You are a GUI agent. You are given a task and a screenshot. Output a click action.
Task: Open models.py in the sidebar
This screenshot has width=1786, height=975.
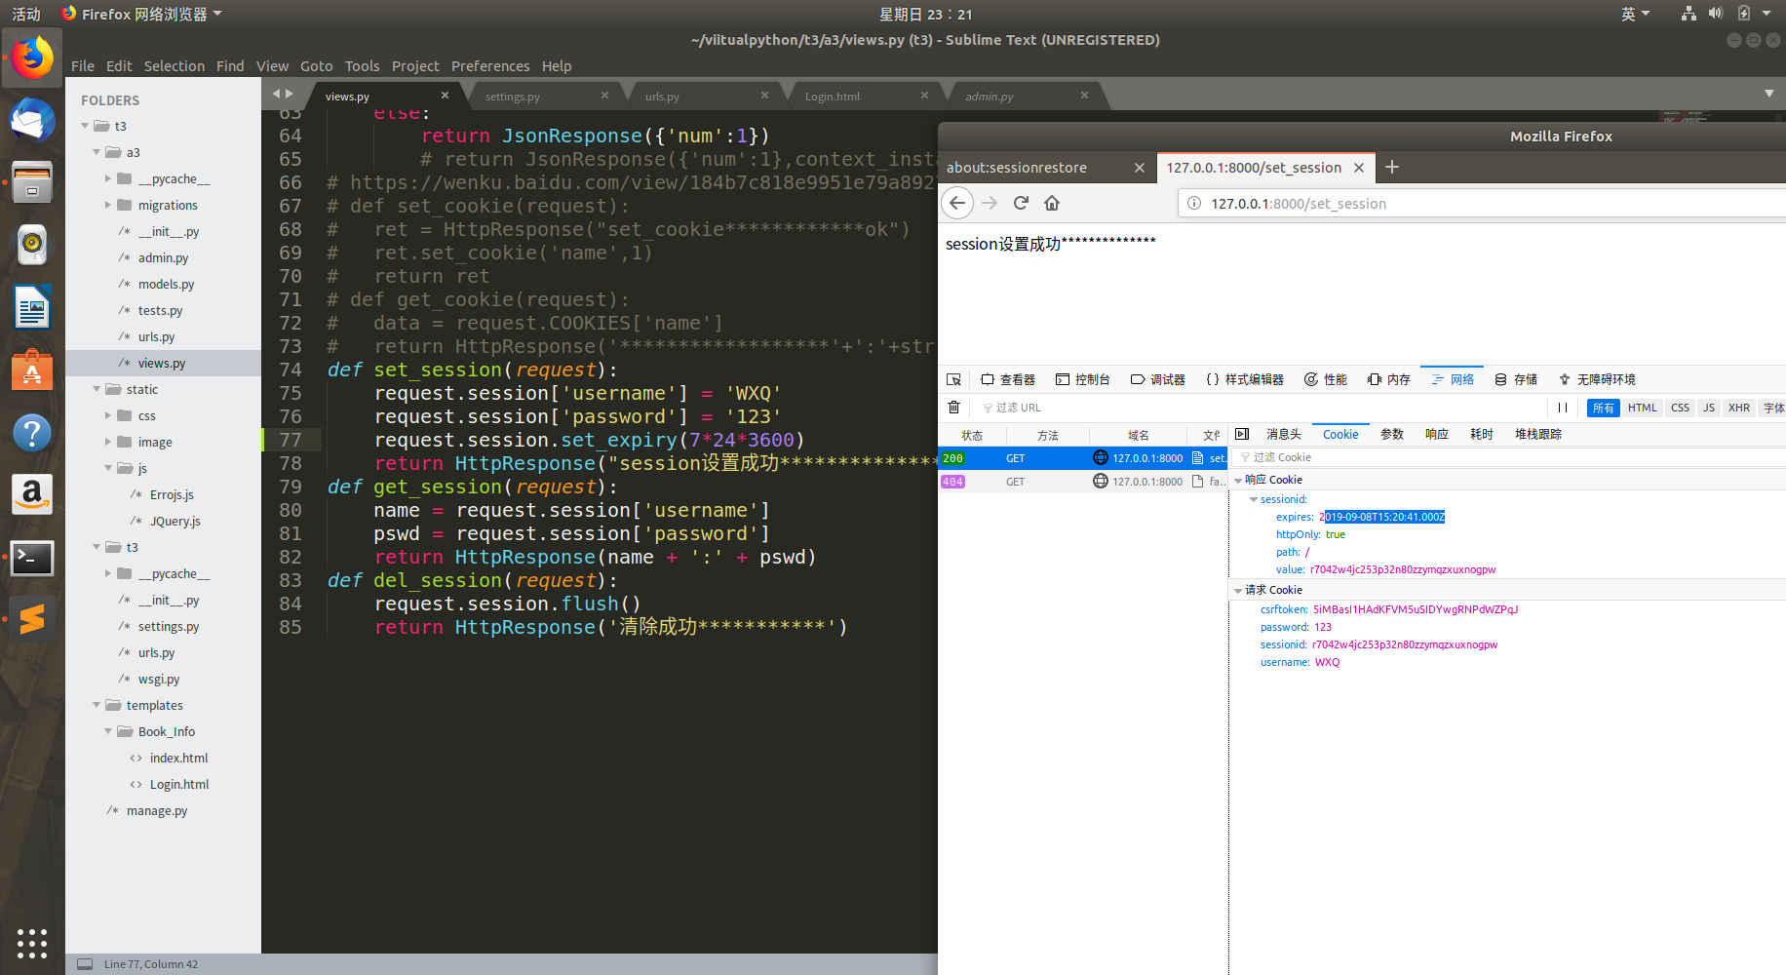pos(166,284)
